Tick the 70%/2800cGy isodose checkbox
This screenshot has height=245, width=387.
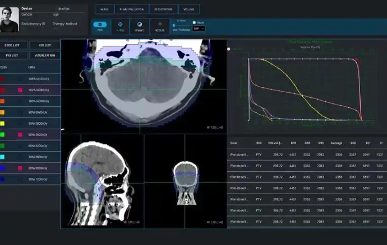pos(20,157)
